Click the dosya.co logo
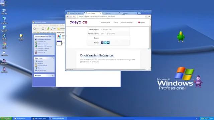 click(78, 22)
